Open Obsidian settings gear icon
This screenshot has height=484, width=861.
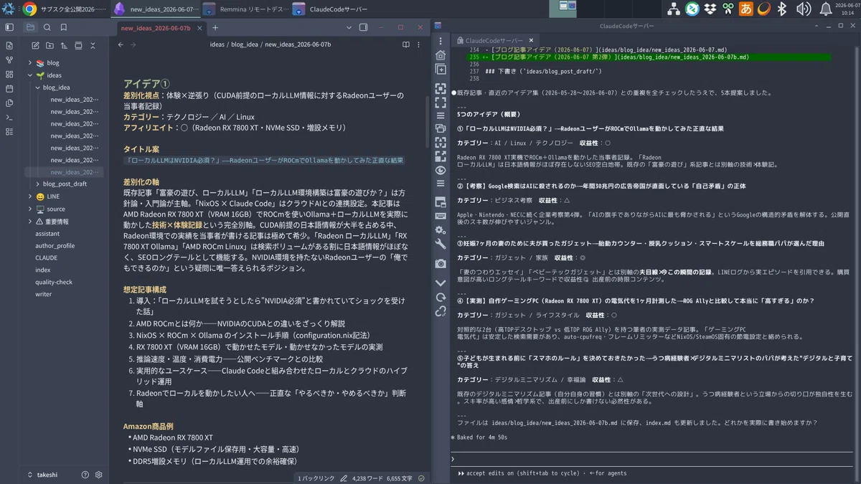click(x=99, y=475)
